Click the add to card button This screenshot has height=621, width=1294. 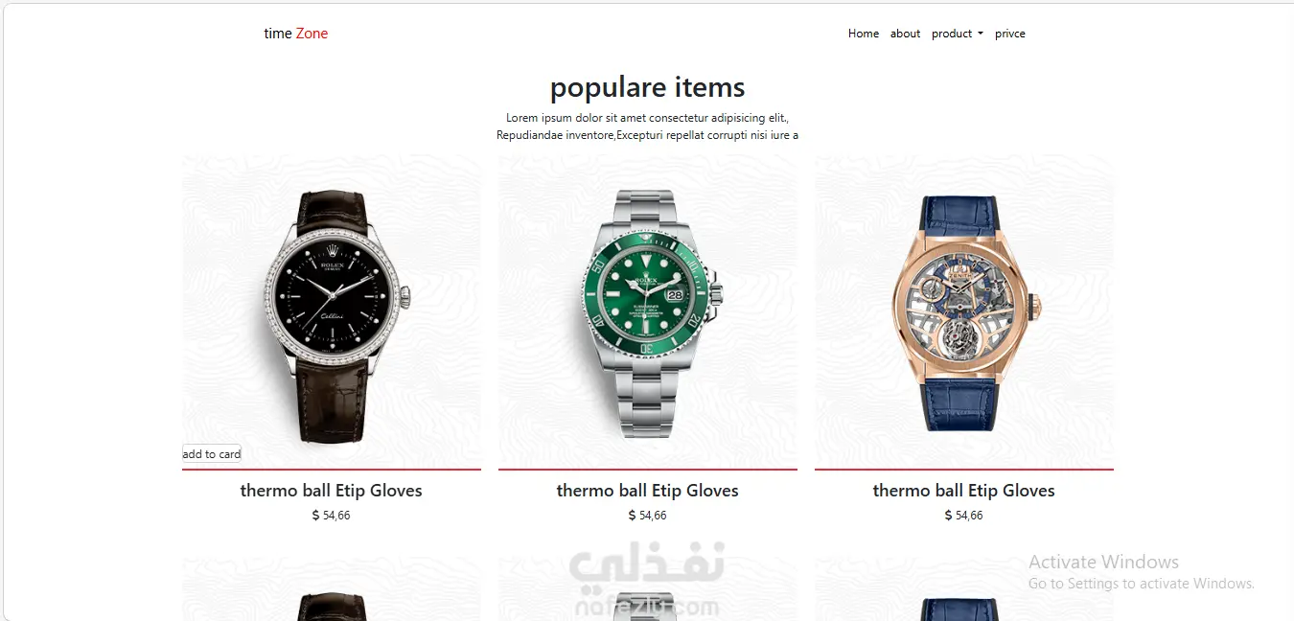click(x=212, y=454)
